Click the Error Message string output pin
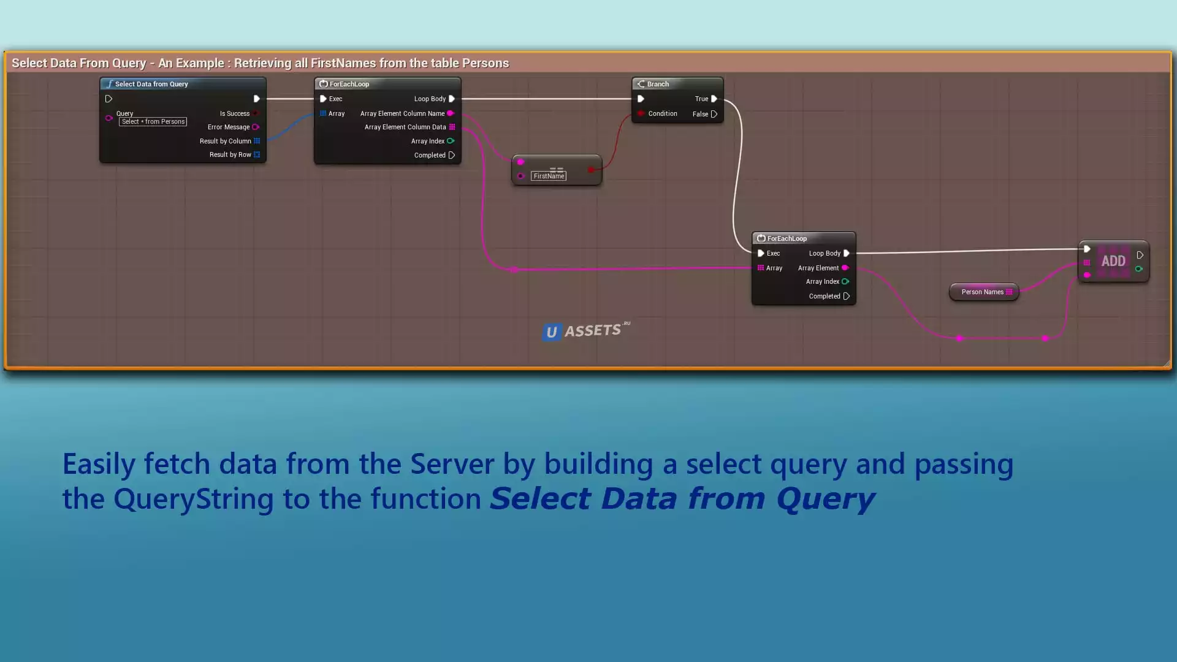The image size is (1177, 662). coord(256,127)
